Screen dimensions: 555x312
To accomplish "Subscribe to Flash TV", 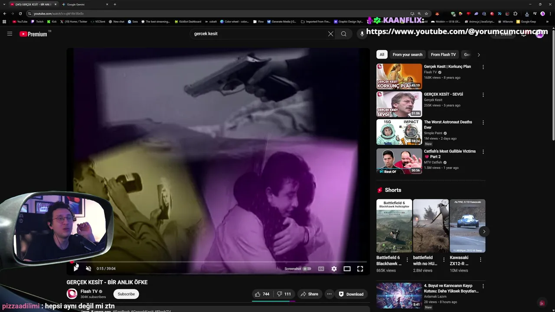I will tap(126, 294).
